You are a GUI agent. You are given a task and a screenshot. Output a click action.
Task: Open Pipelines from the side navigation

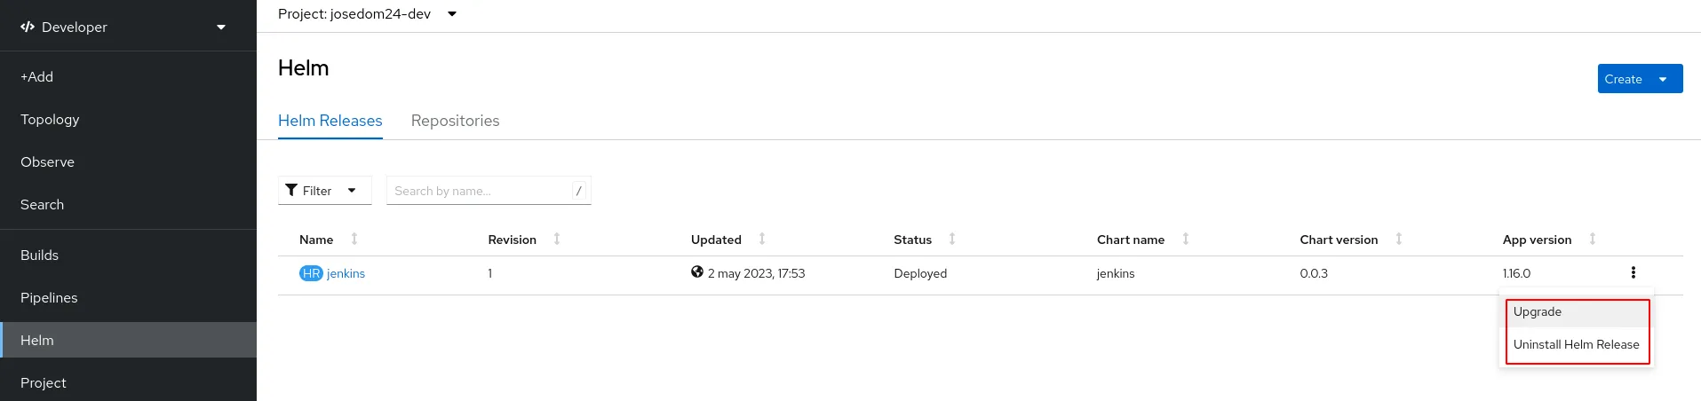(49, 298)
